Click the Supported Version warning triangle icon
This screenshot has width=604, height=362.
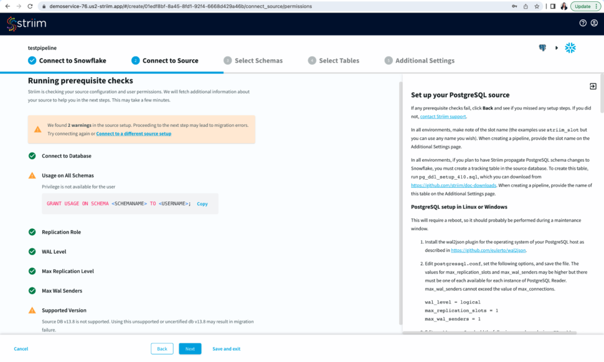32,310
